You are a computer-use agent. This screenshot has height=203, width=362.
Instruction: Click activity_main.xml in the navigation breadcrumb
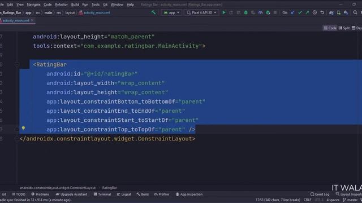point(94,12)
